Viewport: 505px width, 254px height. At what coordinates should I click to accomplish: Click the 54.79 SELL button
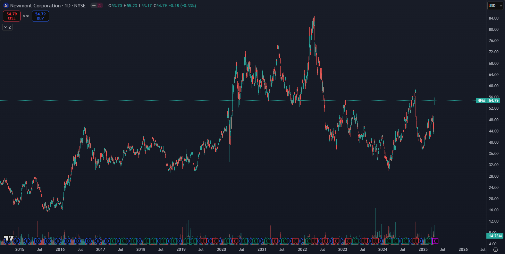(12, 16)
